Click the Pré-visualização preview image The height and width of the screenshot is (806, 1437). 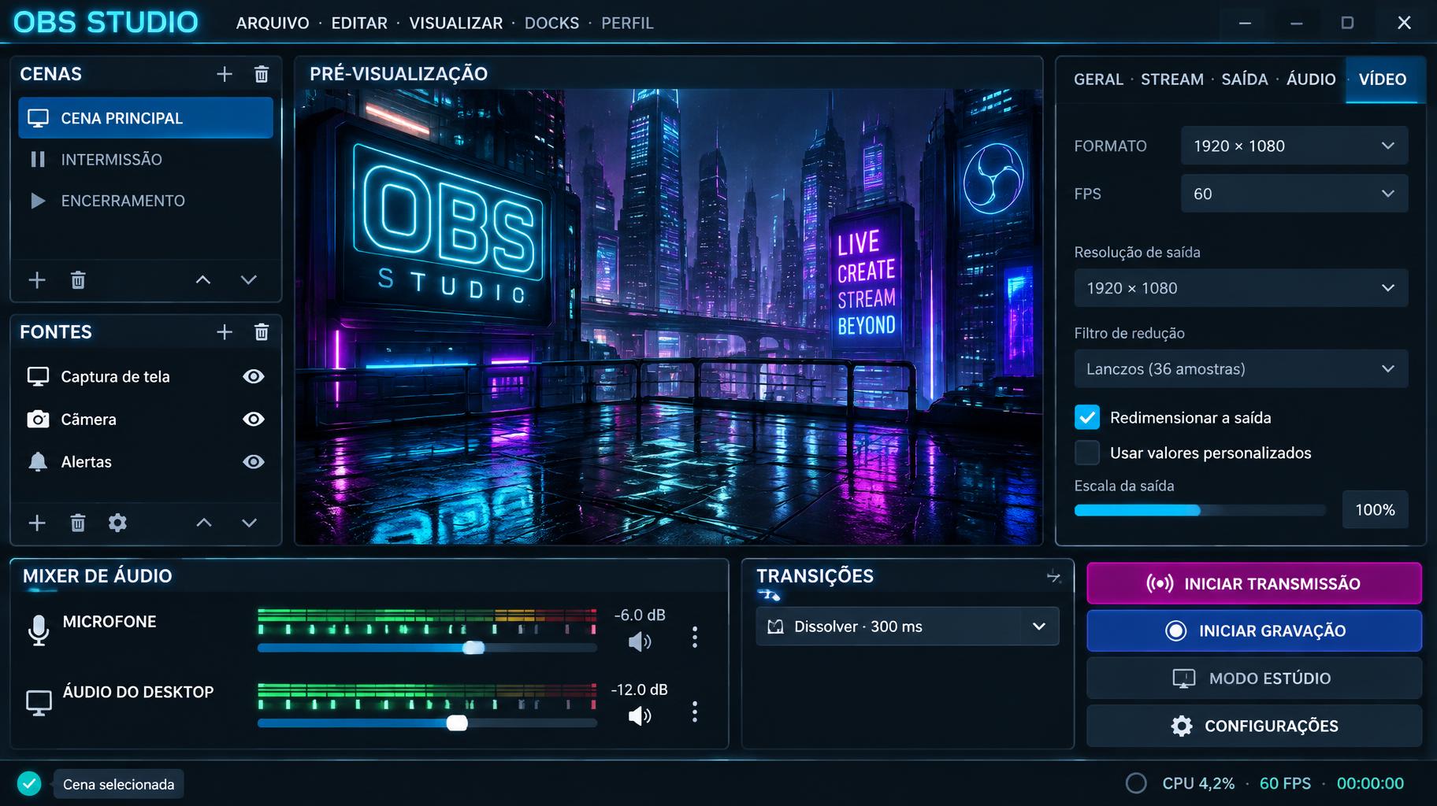(669, 316)
